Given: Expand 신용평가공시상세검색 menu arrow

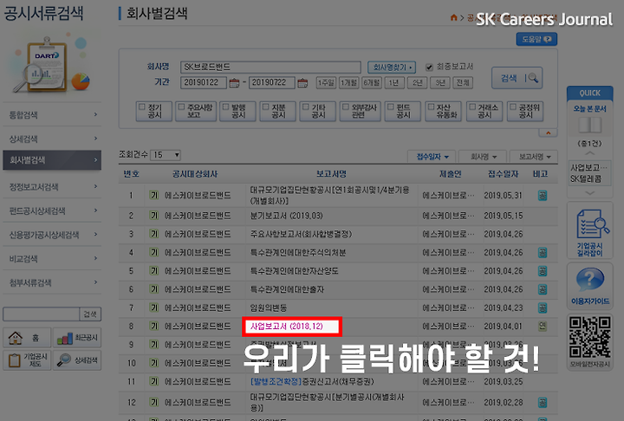Looking at the screenshot, I should point(95,235).
